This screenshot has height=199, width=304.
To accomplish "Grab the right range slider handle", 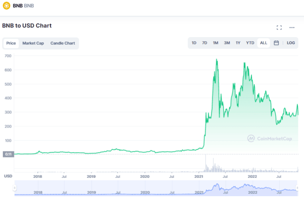I will click(x=297, y=188).
